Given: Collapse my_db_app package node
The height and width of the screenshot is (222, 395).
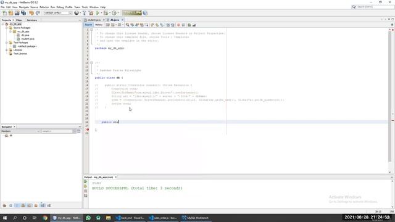Looking at the screenshot, I should (10, 31).
